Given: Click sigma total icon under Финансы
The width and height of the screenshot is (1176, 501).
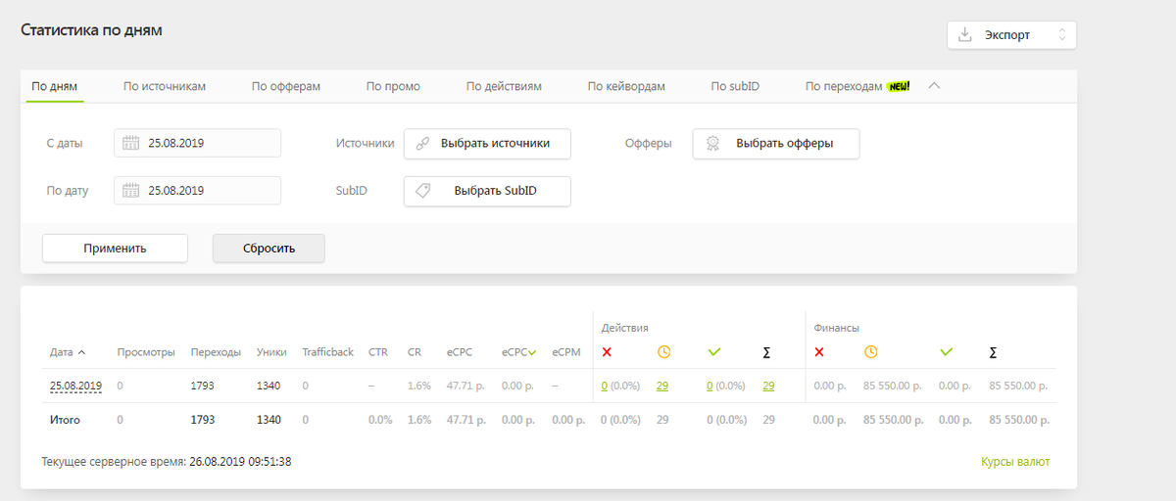Looking at the screenshot, I should click(x=995, y=352).
